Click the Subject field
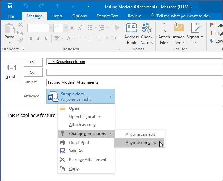Image resolution: width=223 pixels, height=181 pixels. click(134, 82)
